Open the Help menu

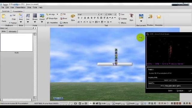pyautogui.click(x=40, y=7)
